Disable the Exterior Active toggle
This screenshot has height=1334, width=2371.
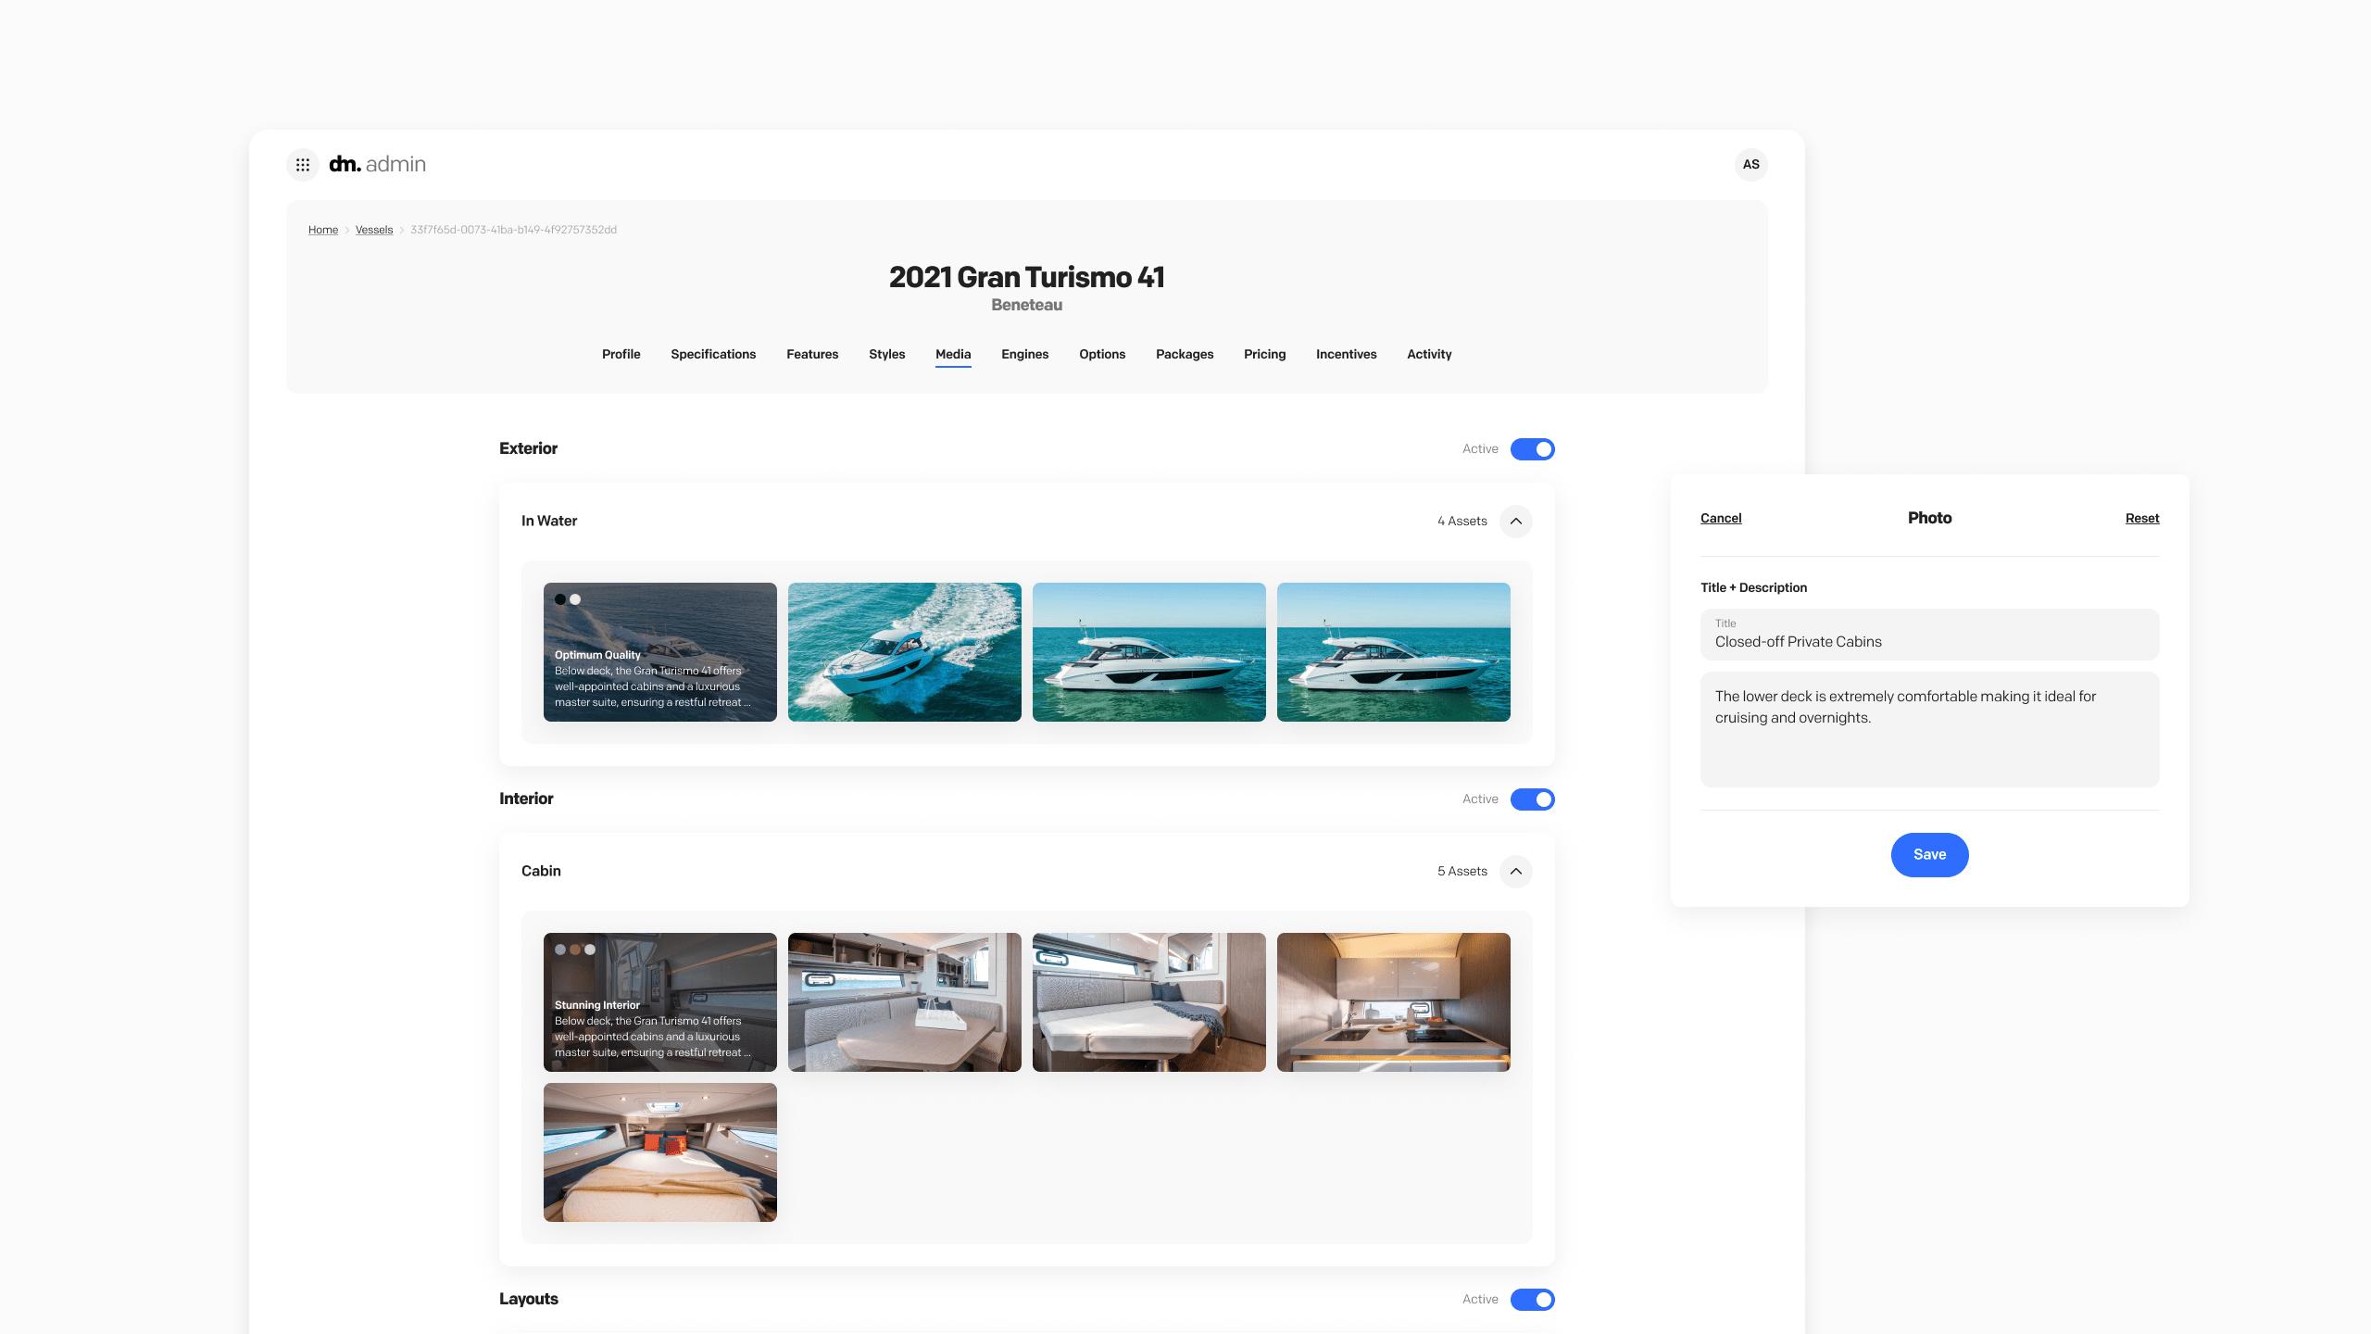(x=1532, y=449)
